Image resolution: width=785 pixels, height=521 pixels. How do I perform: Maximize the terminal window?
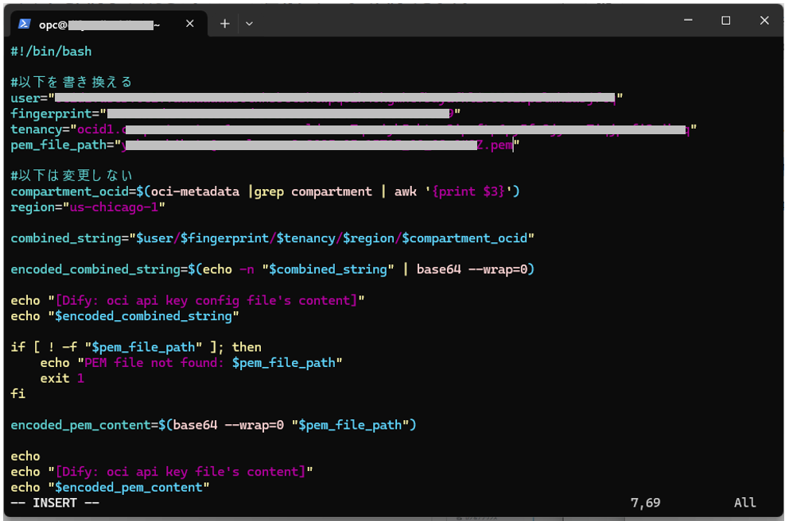click(x=726, y=21)
